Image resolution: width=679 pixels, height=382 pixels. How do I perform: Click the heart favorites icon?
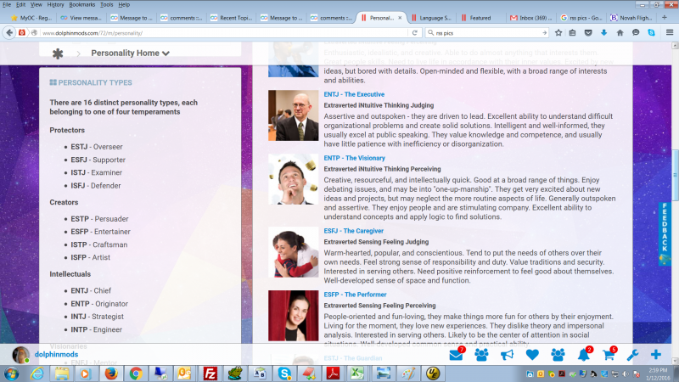(x=532, y=355)
